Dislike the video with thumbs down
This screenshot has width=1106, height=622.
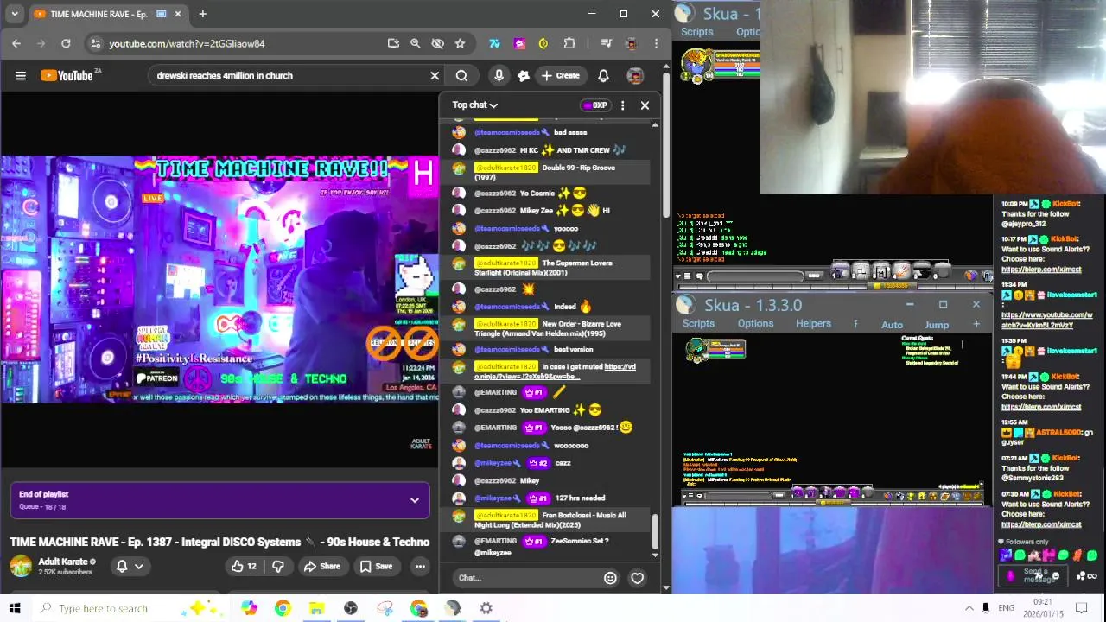278,567
